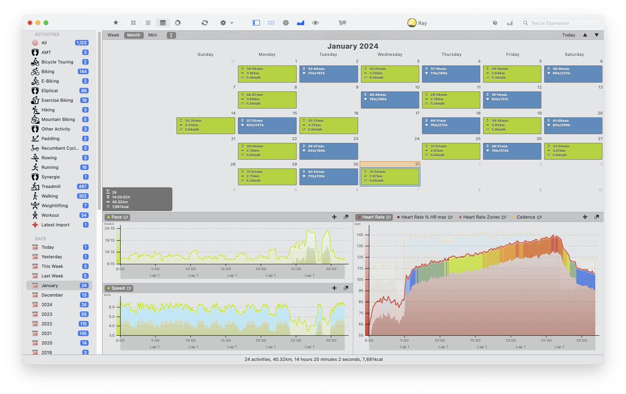The width and height of the screenshot is (626, 394).
Task: Open January 31 activity 31:56min
Action: [390, 177]
